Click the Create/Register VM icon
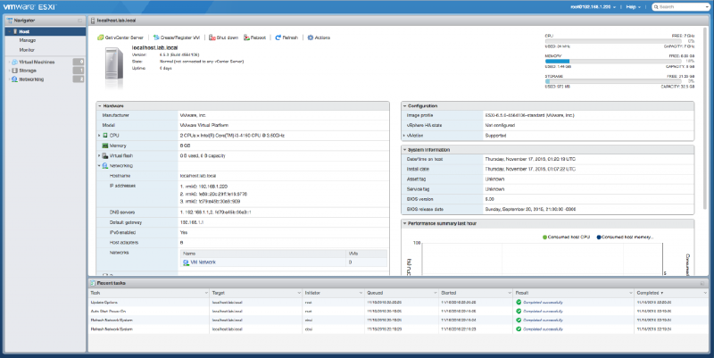The height and width of the screenshot is (358, 714). tap(155, 38)
